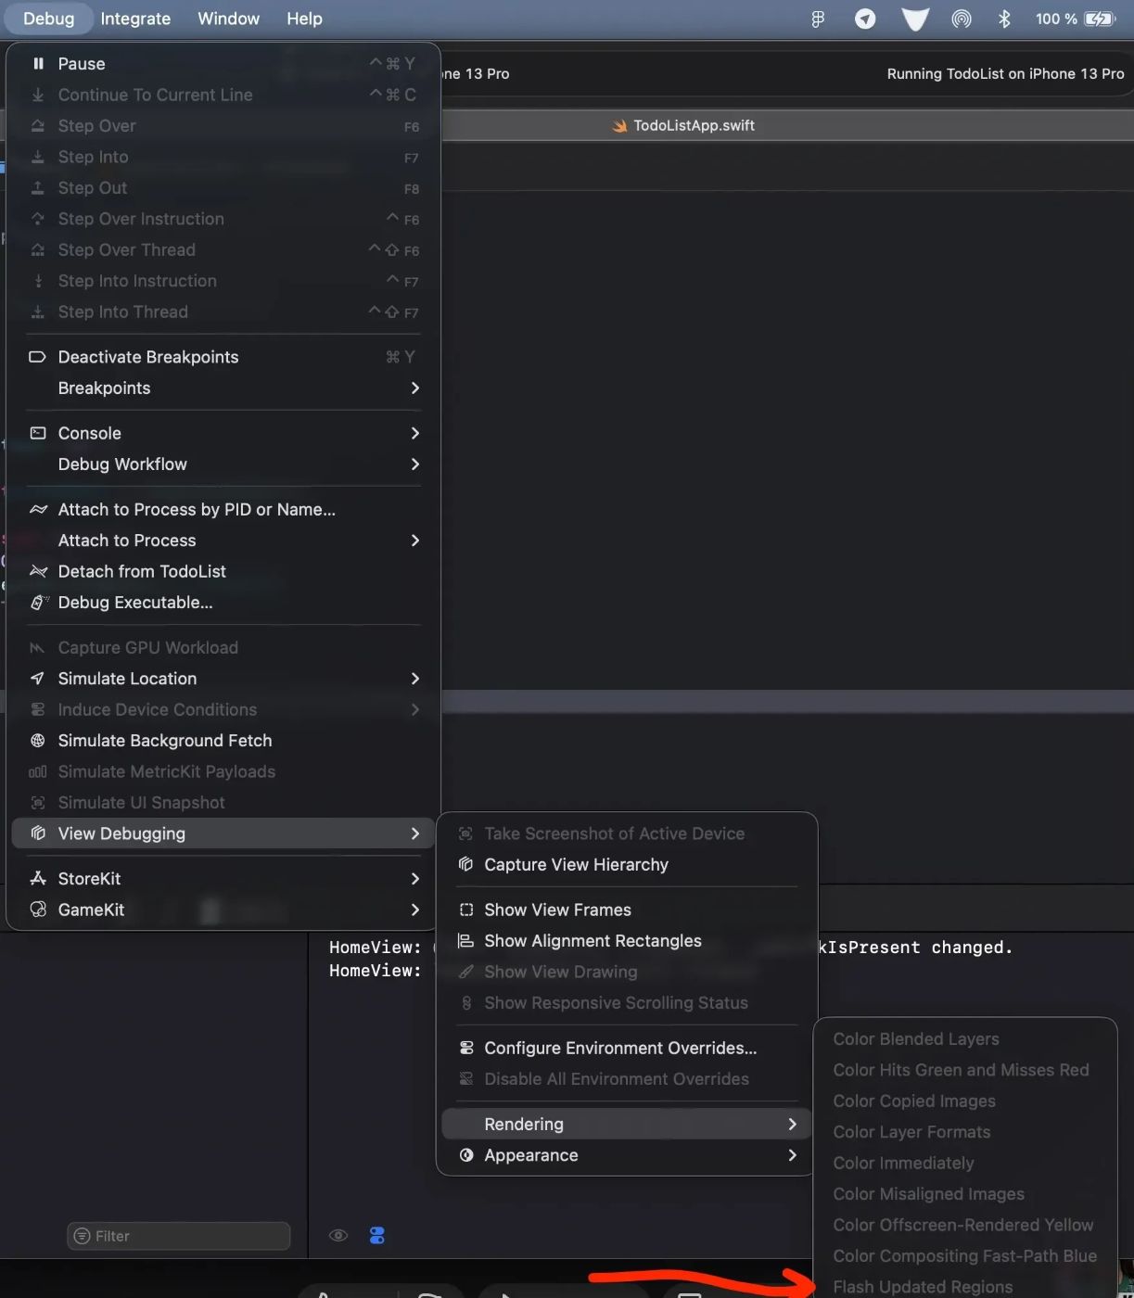Toggle Flash Updated Regions option
The height and width of the screenshot is (1298, 1134).
tap(922, 1287)
